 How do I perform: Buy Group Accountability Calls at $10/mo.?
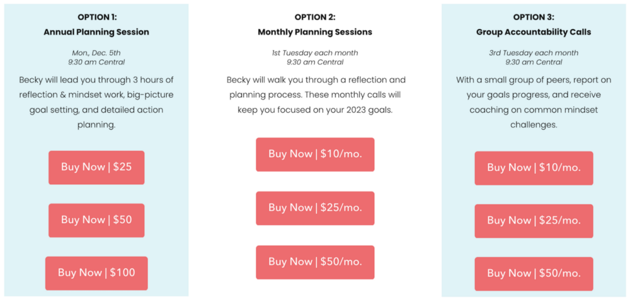point(534,168)
